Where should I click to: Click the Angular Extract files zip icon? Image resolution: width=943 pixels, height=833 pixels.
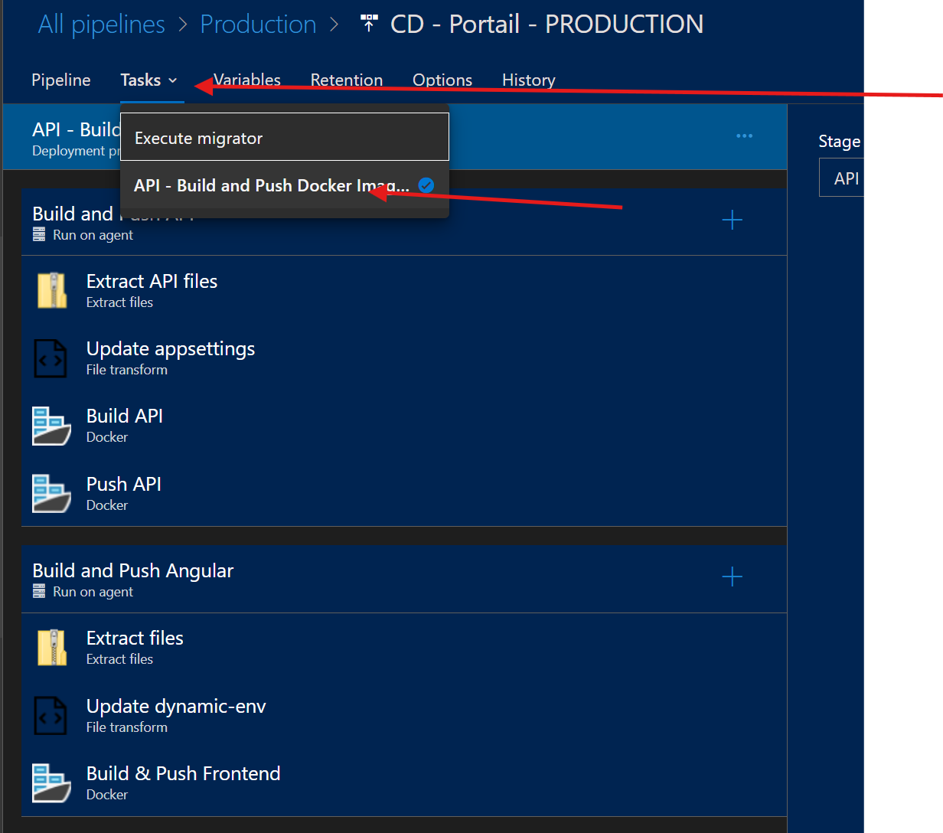(x=52, y=648)
